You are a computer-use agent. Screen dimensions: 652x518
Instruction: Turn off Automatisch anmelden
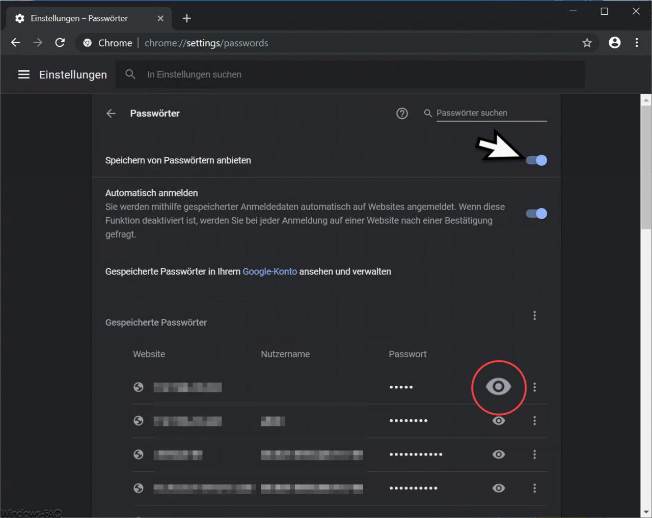(536, 213)
